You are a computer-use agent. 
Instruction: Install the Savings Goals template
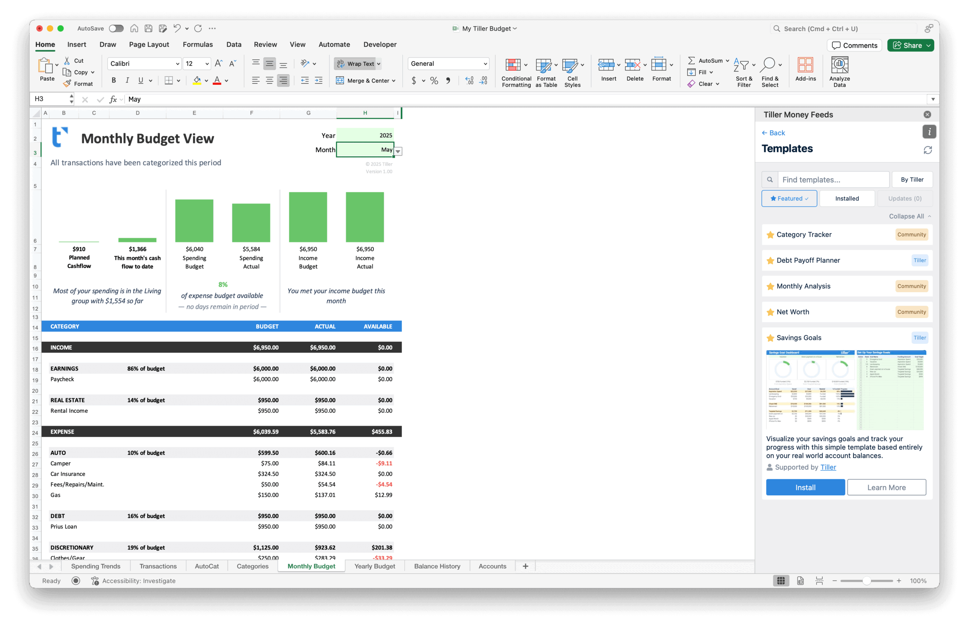coord(805,487)
